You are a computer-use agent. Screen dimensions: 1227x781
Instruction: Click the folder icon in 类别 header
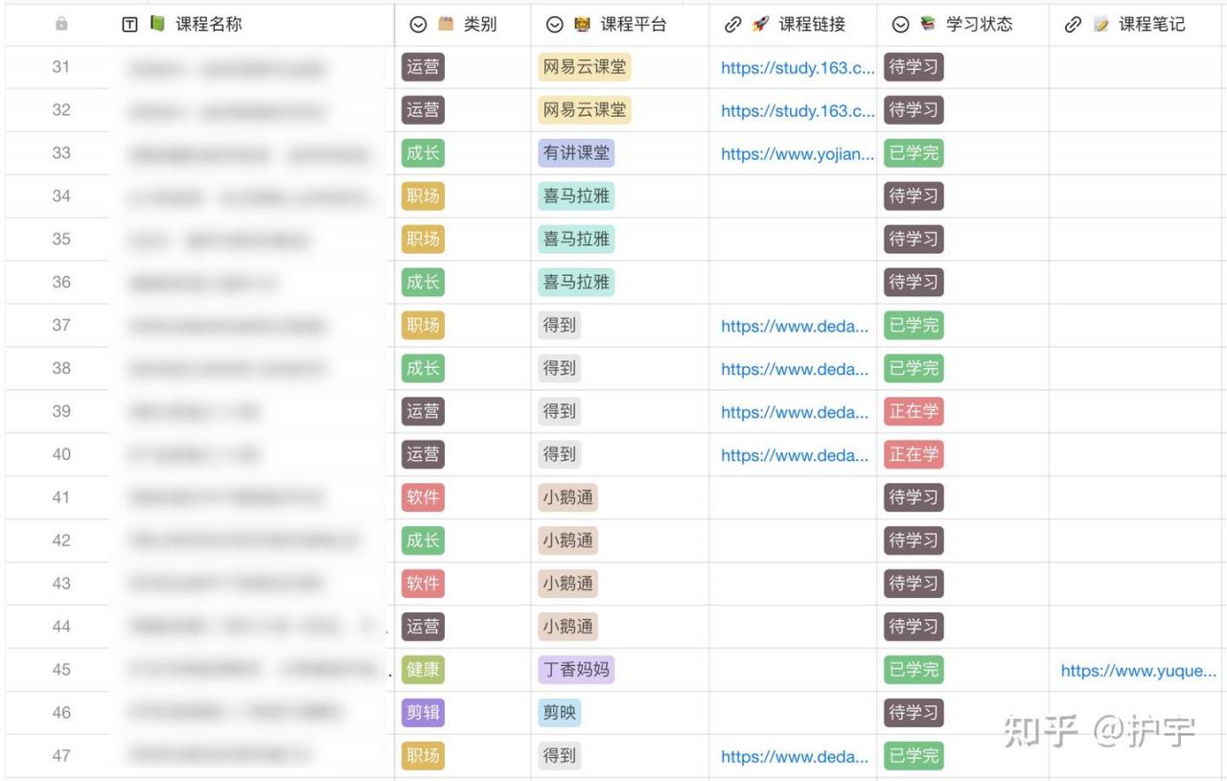pyautogui.click(x=446, y=24)
